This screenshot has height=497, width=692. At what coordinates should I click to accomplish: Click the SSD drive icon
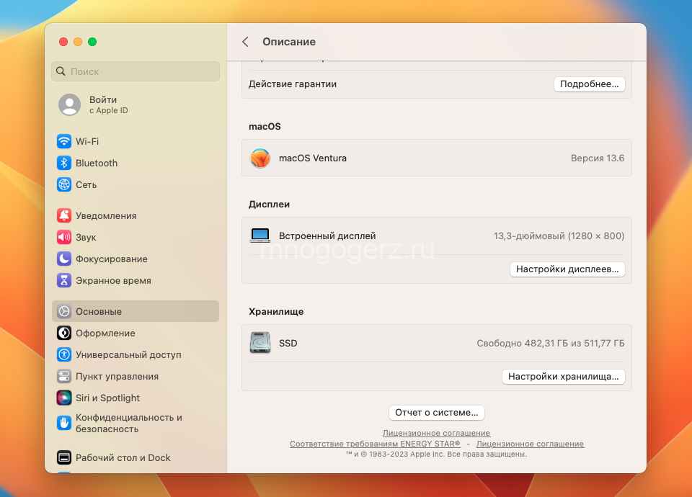point(260,343)
